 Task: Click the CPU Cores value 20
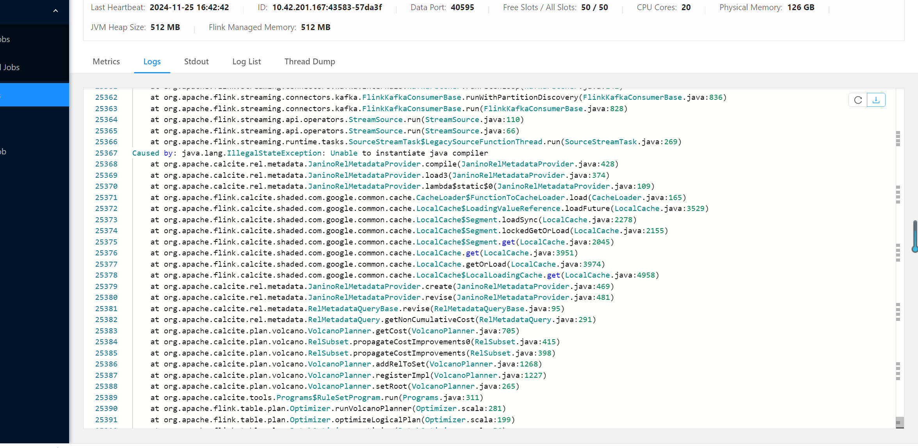pos(686,7)
